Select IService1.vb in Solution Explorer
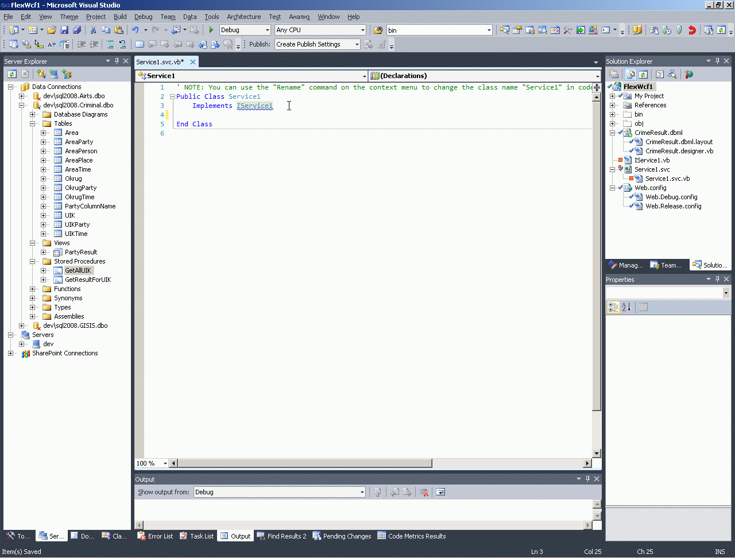 coord(652,160)
